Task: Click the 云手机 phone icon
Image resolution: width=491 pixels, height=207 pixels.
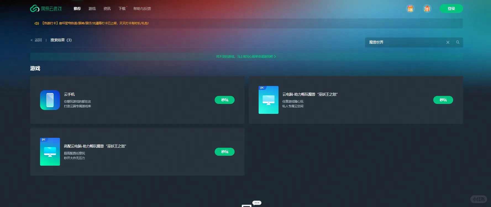Action: (50, 100)
